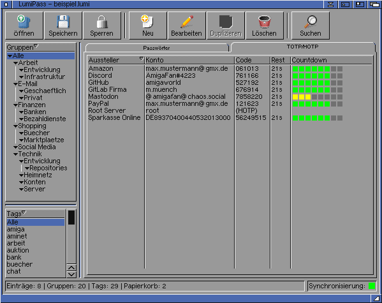Select the aminet tag
Viewport: 382px width, 303px height.
coord(36,236)
